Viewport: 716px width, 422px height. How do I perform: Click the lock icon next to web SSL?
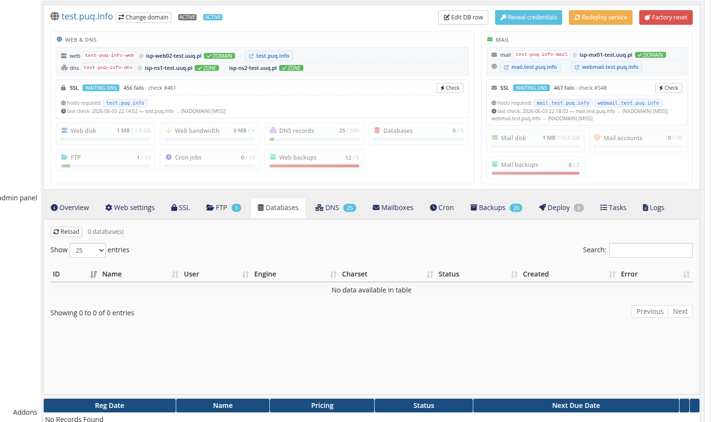pyautogui.click(x=64, y=88)
